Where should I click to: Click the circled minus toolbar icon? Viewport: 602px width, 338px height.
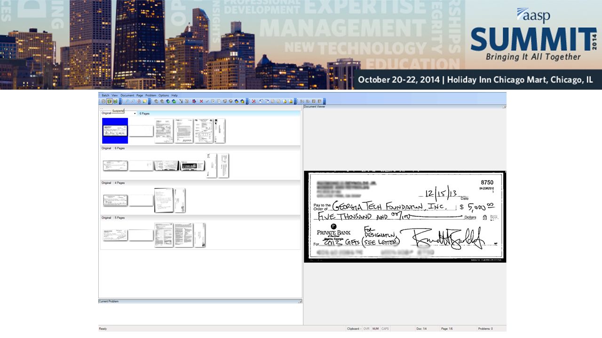coord(219,101)
